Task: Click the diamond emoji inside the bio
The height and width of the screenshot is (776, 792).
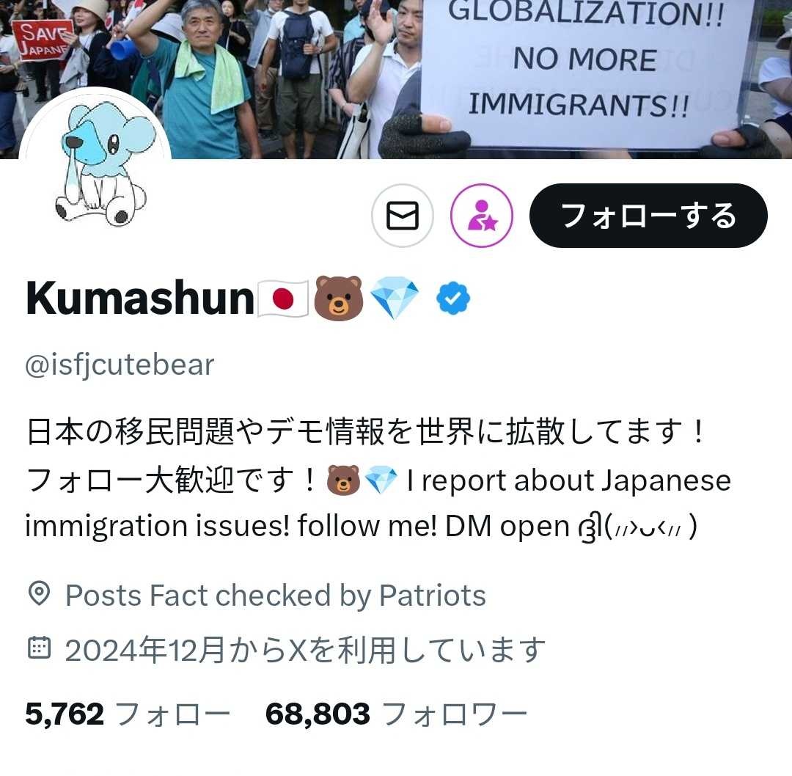Action: 381,480
